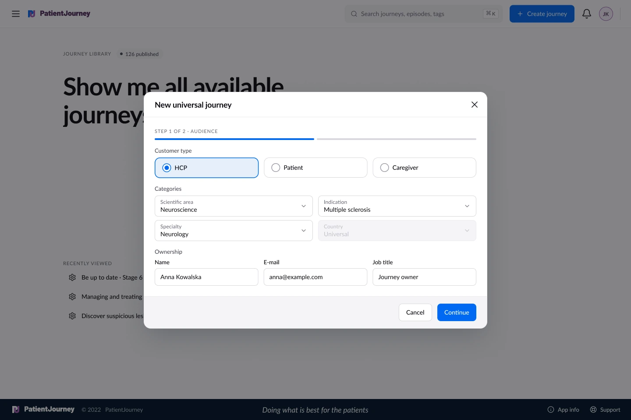
Task: Select the Patient customer type
Action: [315, 168]
